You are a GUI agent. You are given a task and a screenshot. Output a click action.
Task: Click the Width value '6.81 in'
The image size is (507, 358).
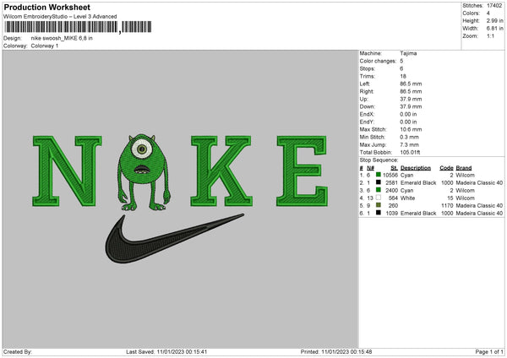tap(494, 29)
